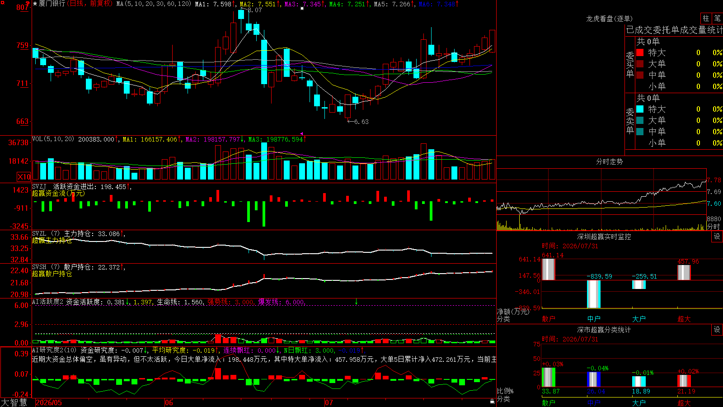The width and height of the screenshot is (723, 407).
Task: Click the 超赢散户持仓 legend label
Action: pos(52,274)
